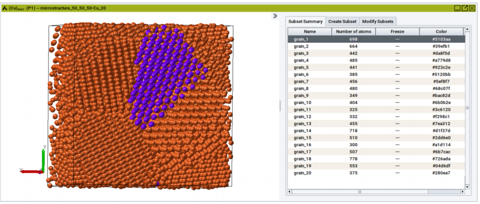Image resolution: width=480 pixels, height=204 pixels.
Task: Collapse the side panel with double-chevron icon
Action: [x=275, y=16]
